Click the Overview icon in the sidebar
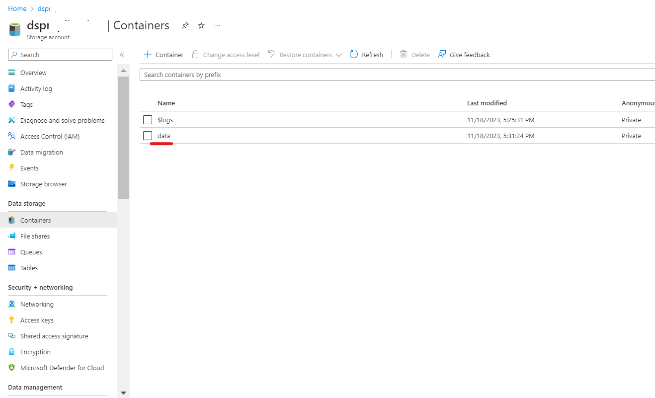The height and width of the screenshot is (398, 655). [12, 73]
